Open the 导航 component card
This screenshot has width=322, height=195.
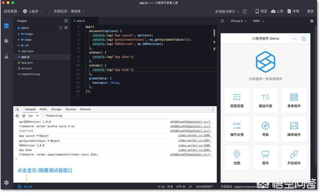click(x=265, y=129)
